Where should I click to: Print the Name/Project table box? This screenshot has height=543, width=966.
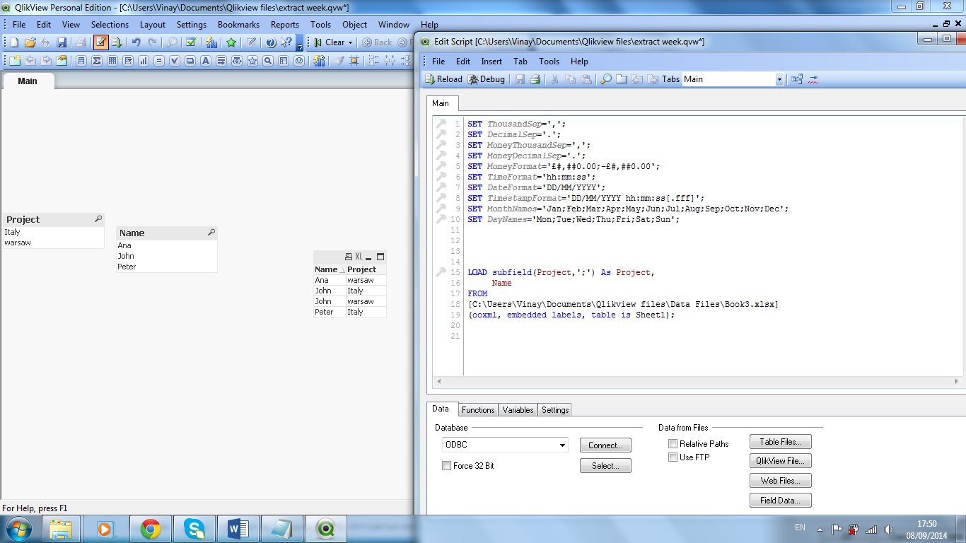point(348,257)
